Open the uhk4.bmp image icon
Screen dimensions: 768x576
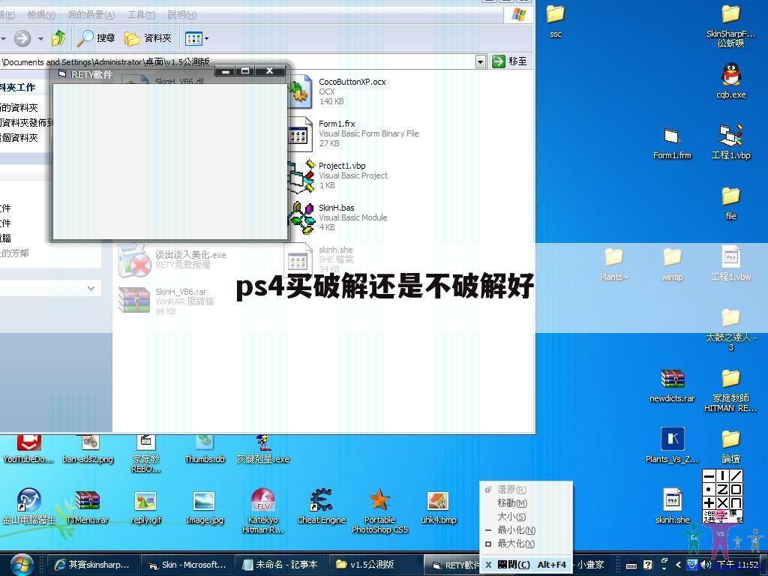[438, 502]
